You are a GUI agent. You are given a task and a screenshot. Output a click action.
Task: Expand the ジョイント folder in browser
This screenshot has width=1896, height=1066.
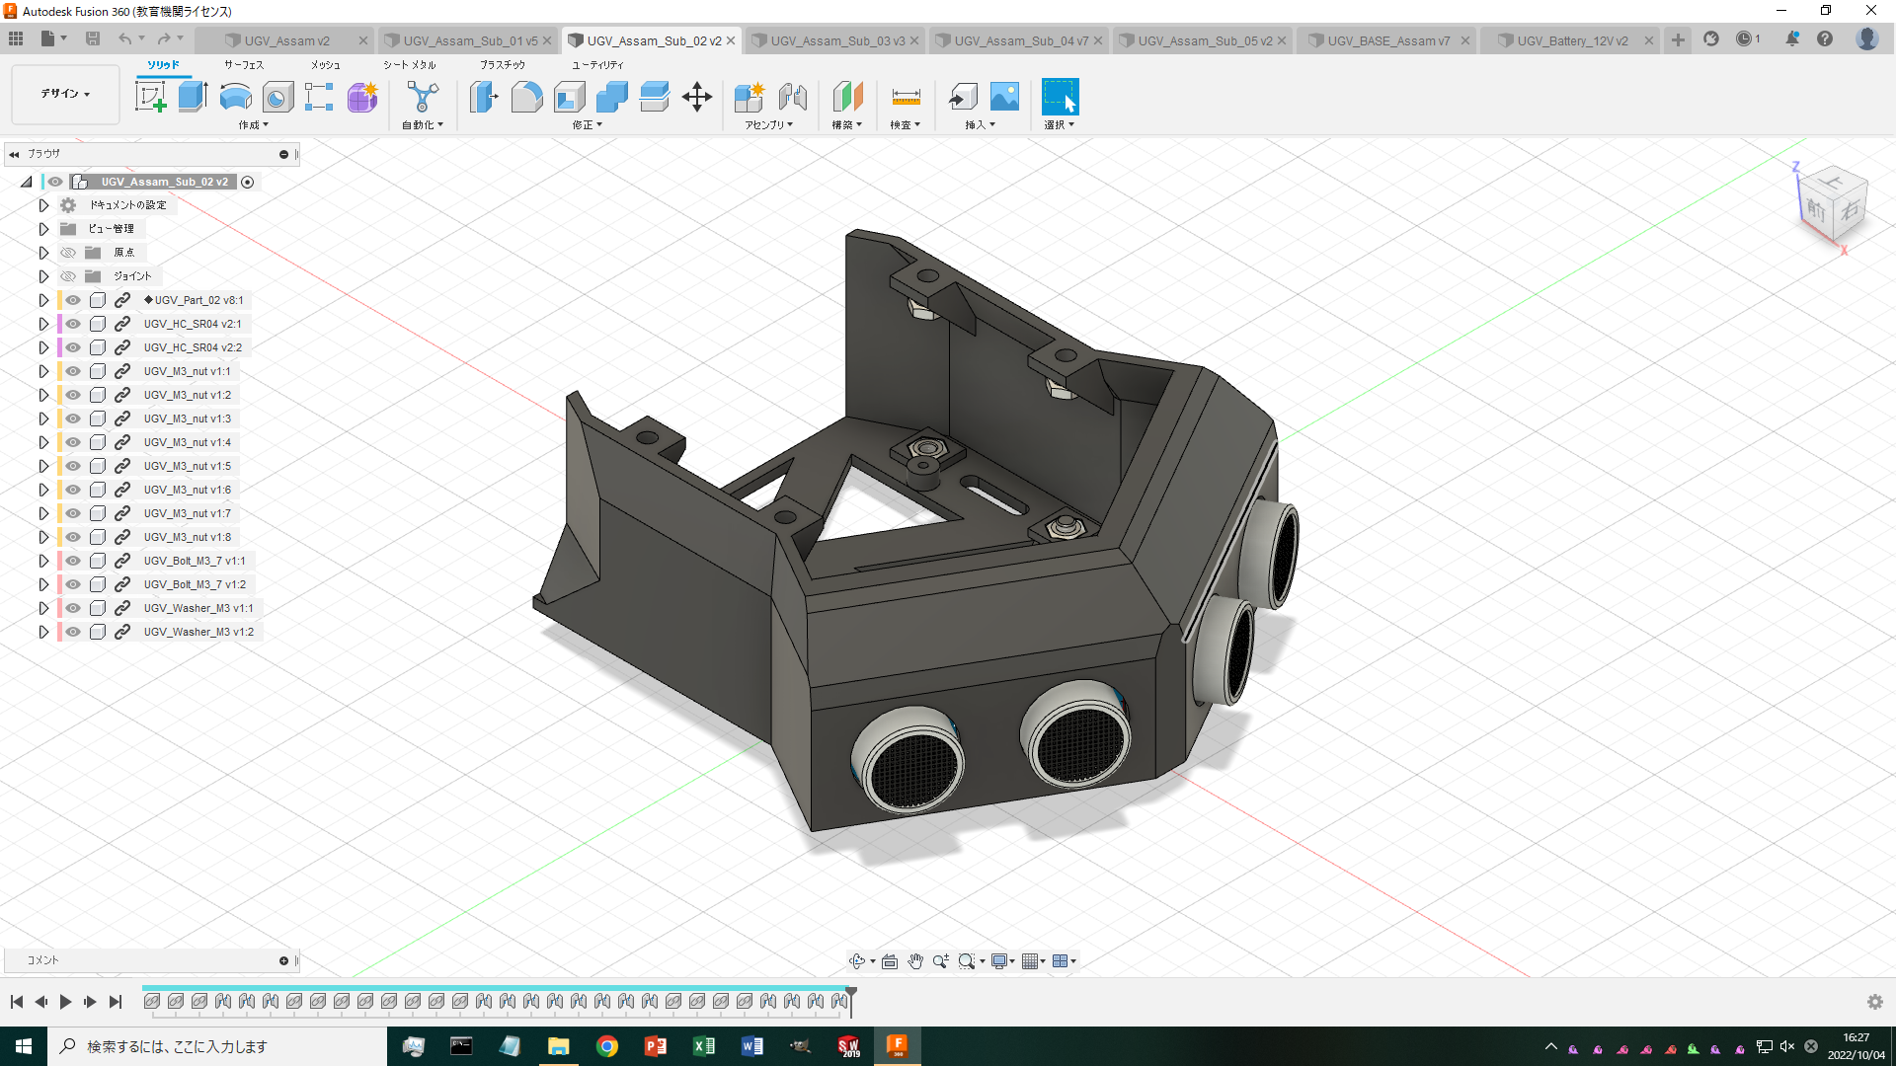click(43, 275)
